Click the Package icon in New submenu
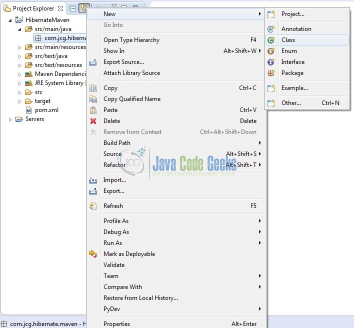 271,73
